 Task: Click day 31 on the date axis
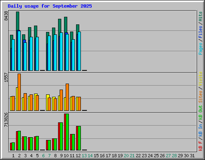[x=192, y=156]
